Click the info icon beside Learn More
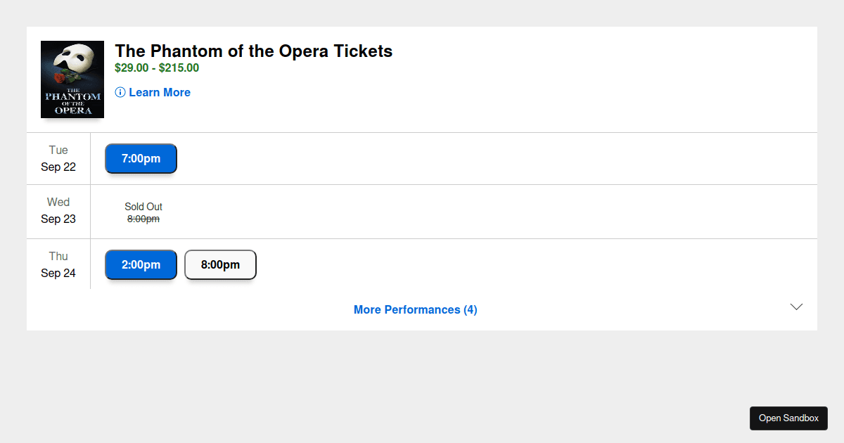 (x=120, y=93)
